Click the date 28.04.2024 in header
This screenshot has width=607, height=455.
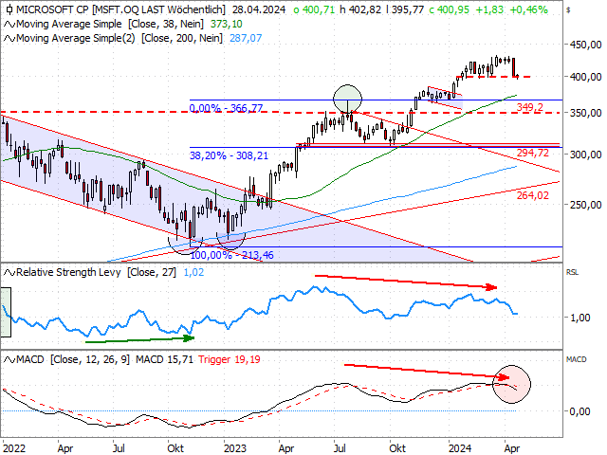(259, 9)
